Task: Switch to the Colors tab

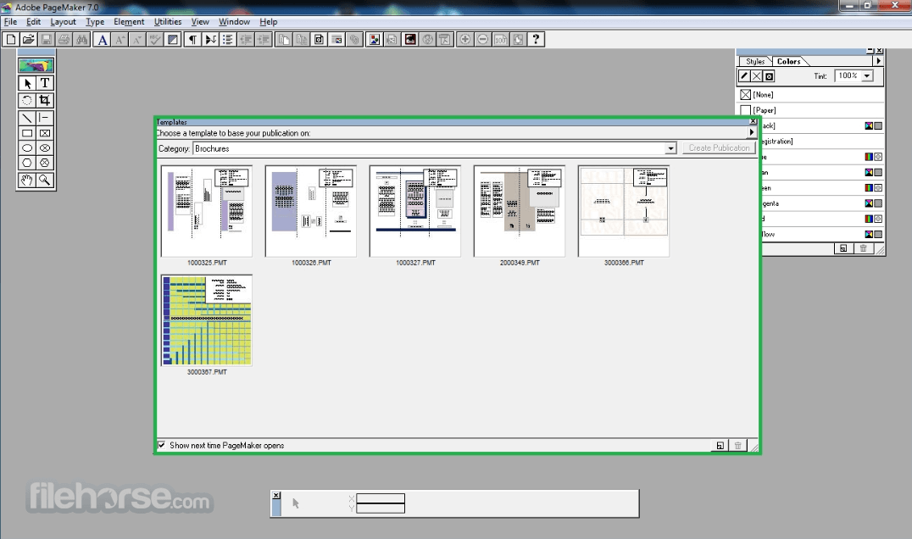Action: [789, 62]
